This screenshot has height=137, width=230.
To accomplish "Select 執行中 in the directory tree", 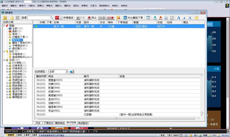I will 15,40.
